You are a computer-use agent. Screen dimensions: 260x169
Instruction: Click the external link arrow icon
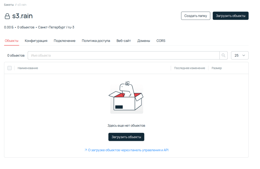86,150
